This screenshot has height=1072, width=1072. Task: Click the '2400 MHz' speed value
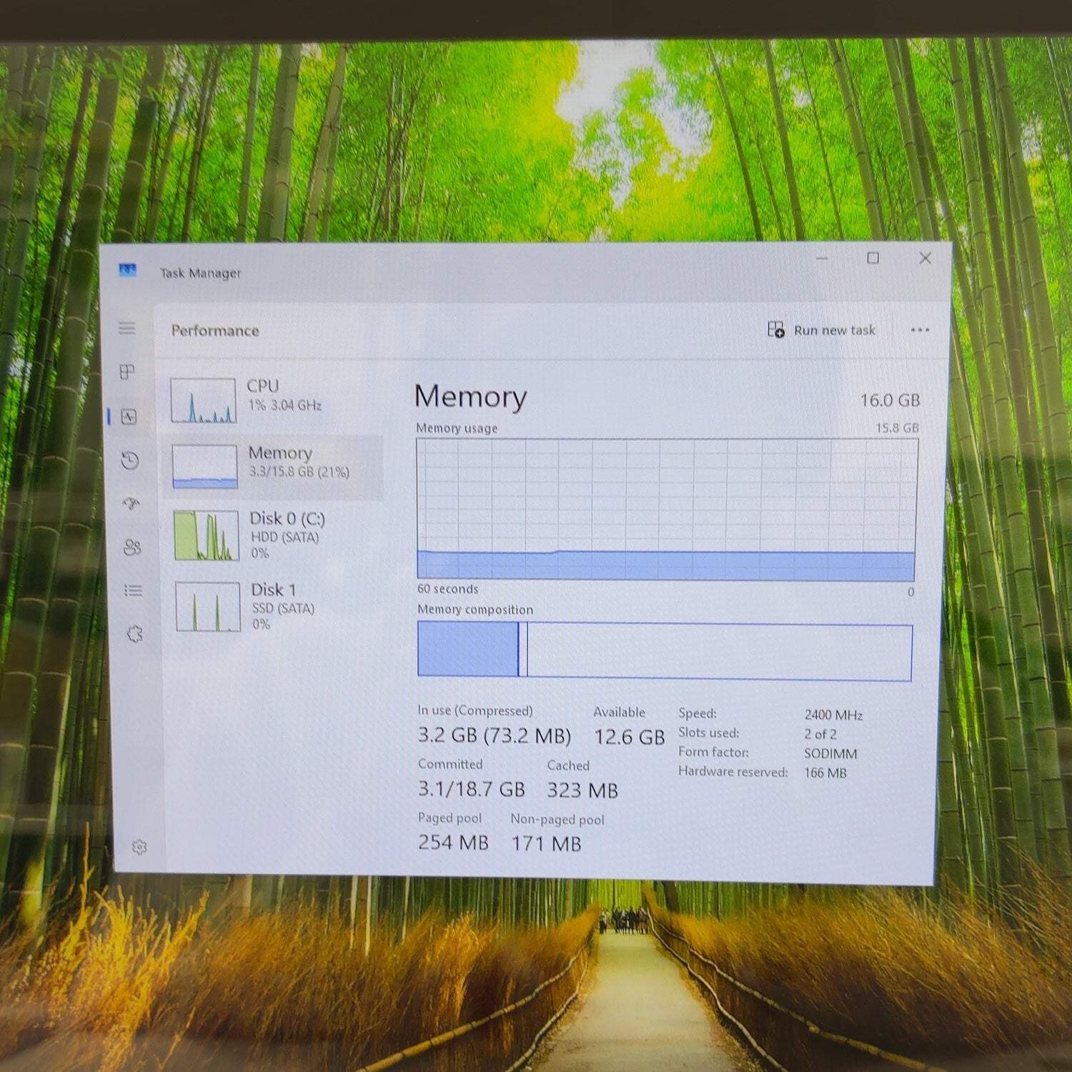833,715
